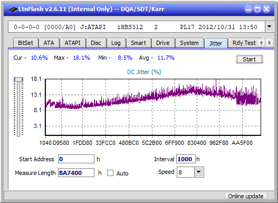Click the Online update button
278x203 pixels.
[246, 196]
